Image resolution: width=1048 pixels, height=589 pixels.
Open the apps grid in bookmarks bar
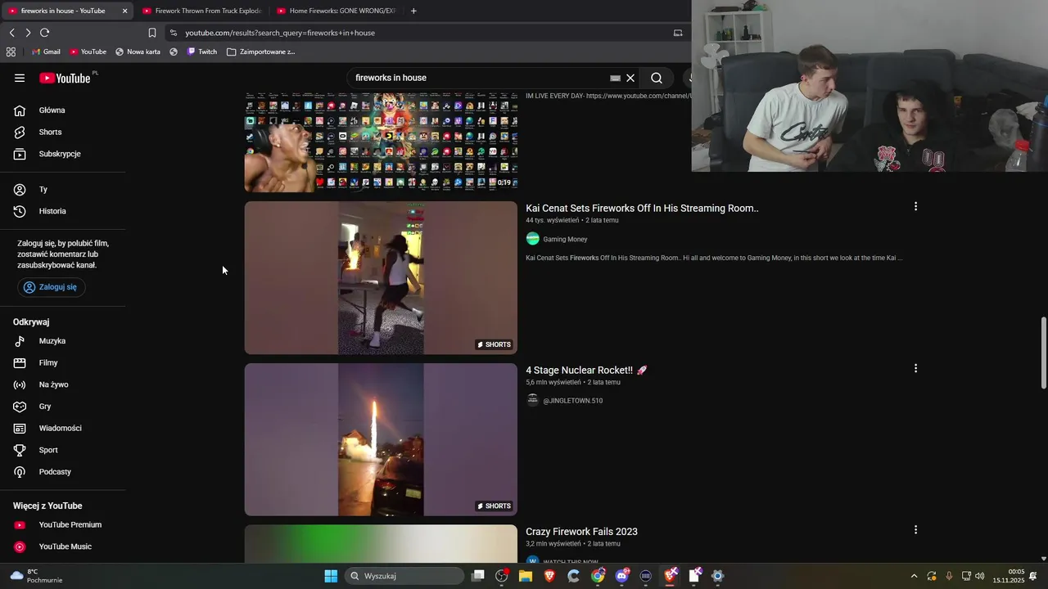pyautogui.click(x=11, y=52)
